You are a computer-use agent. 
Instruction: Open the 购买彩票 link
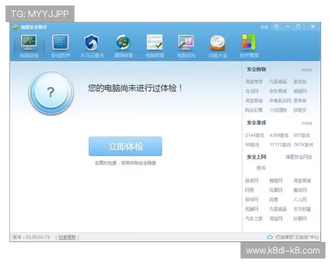(254, 110)
